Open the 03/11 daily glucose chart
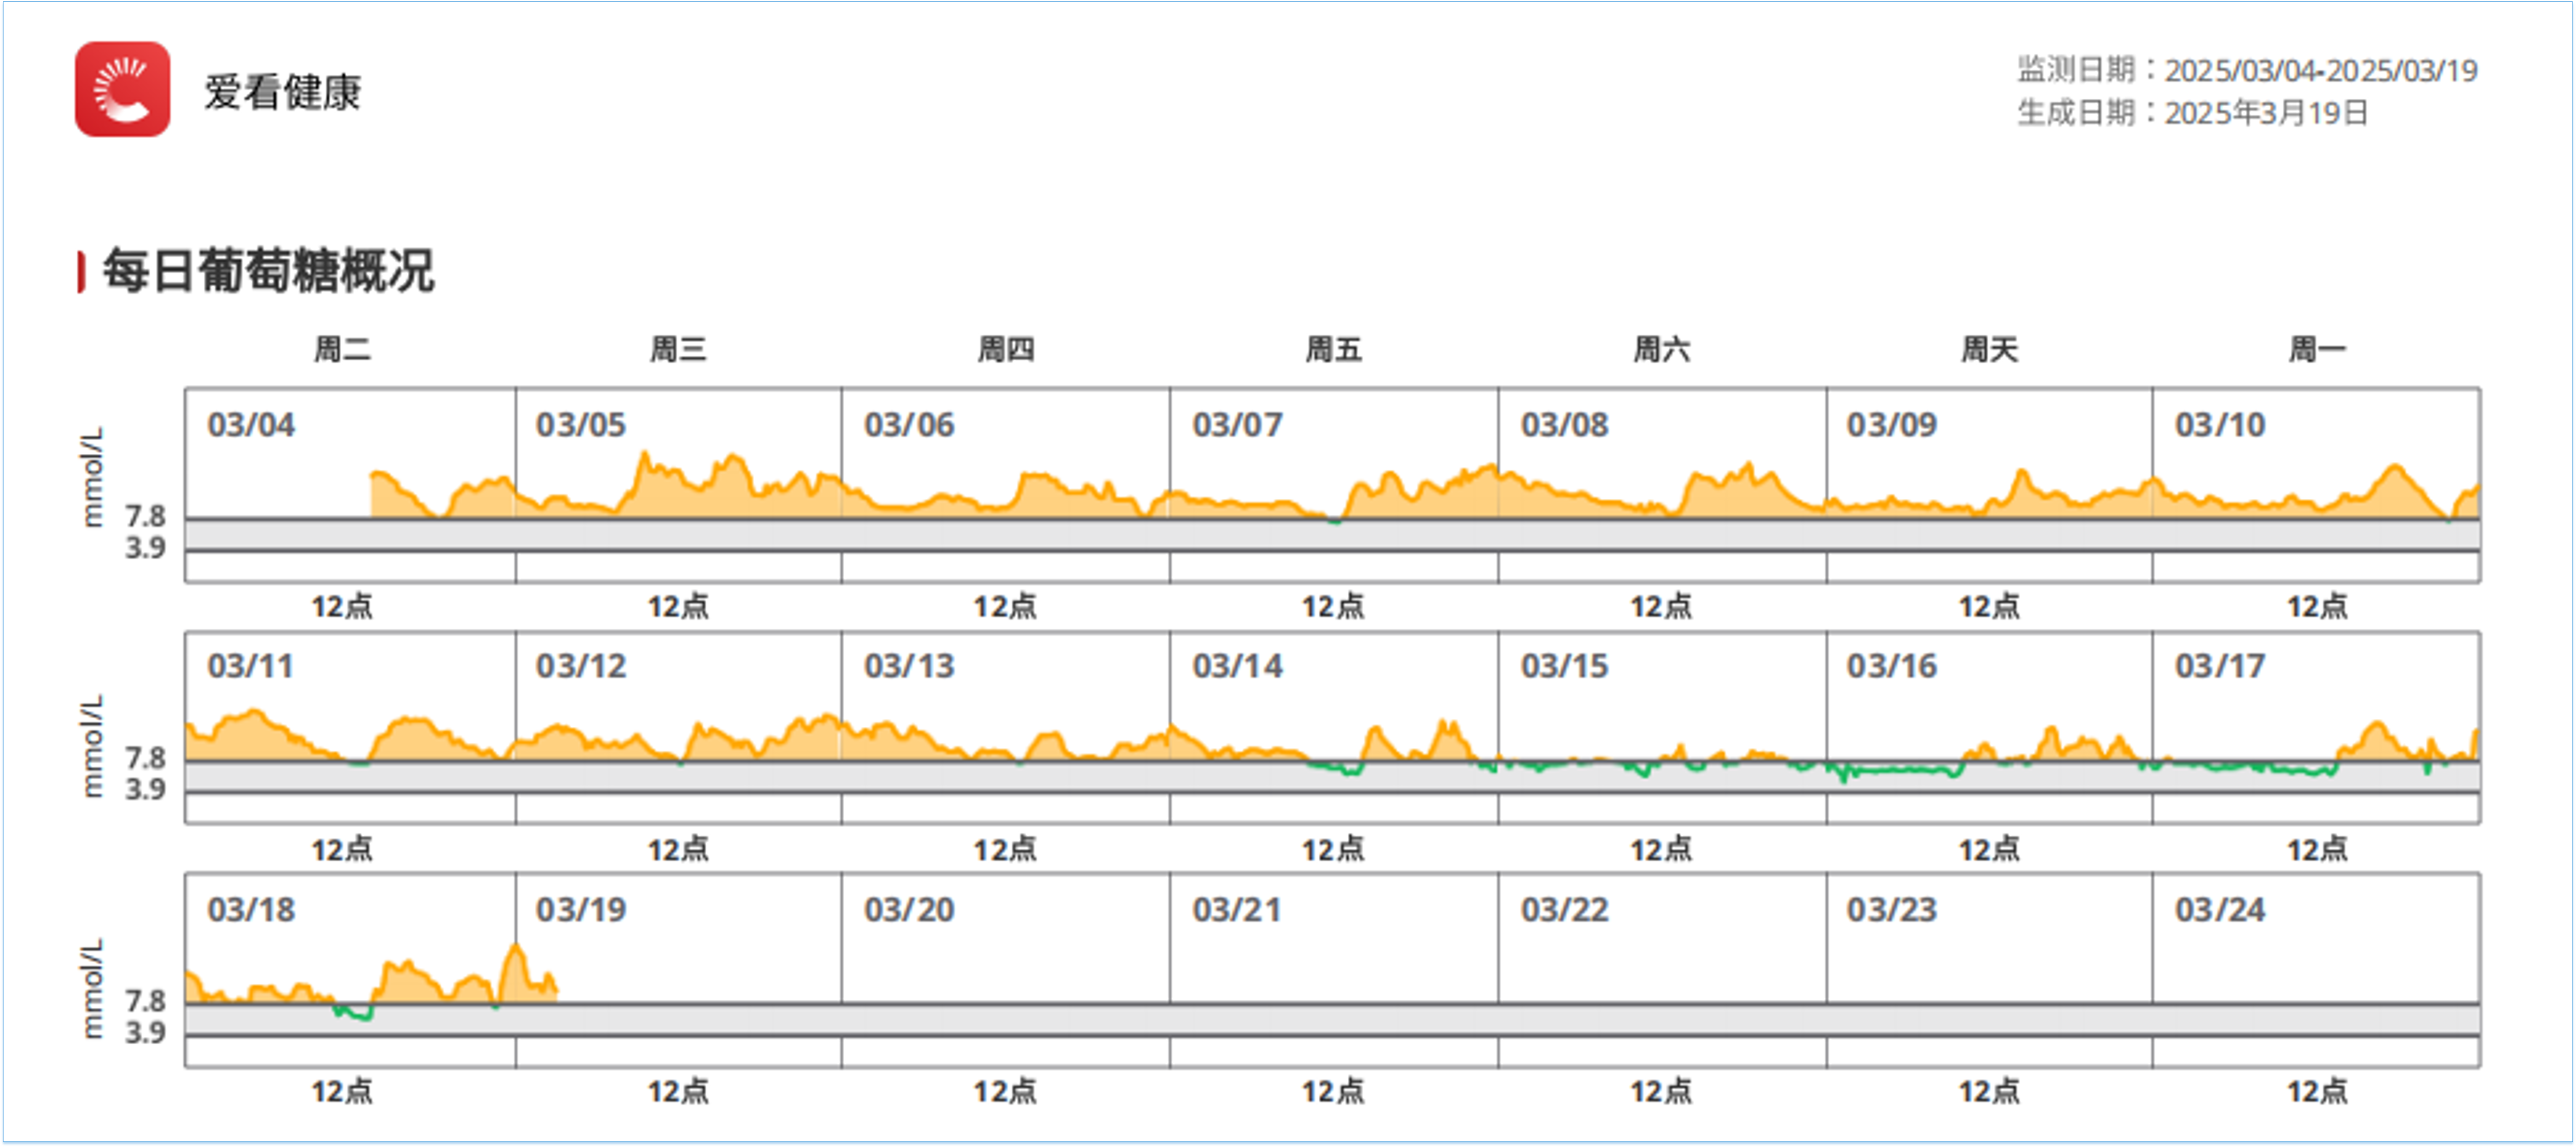This screenshot has height=1147, width=2576. (x=350, y=727)
